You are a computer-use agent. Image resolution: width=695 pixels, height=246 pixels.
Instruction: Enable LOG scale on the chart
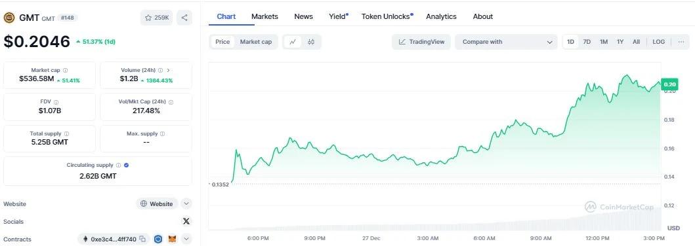point(659,42)
